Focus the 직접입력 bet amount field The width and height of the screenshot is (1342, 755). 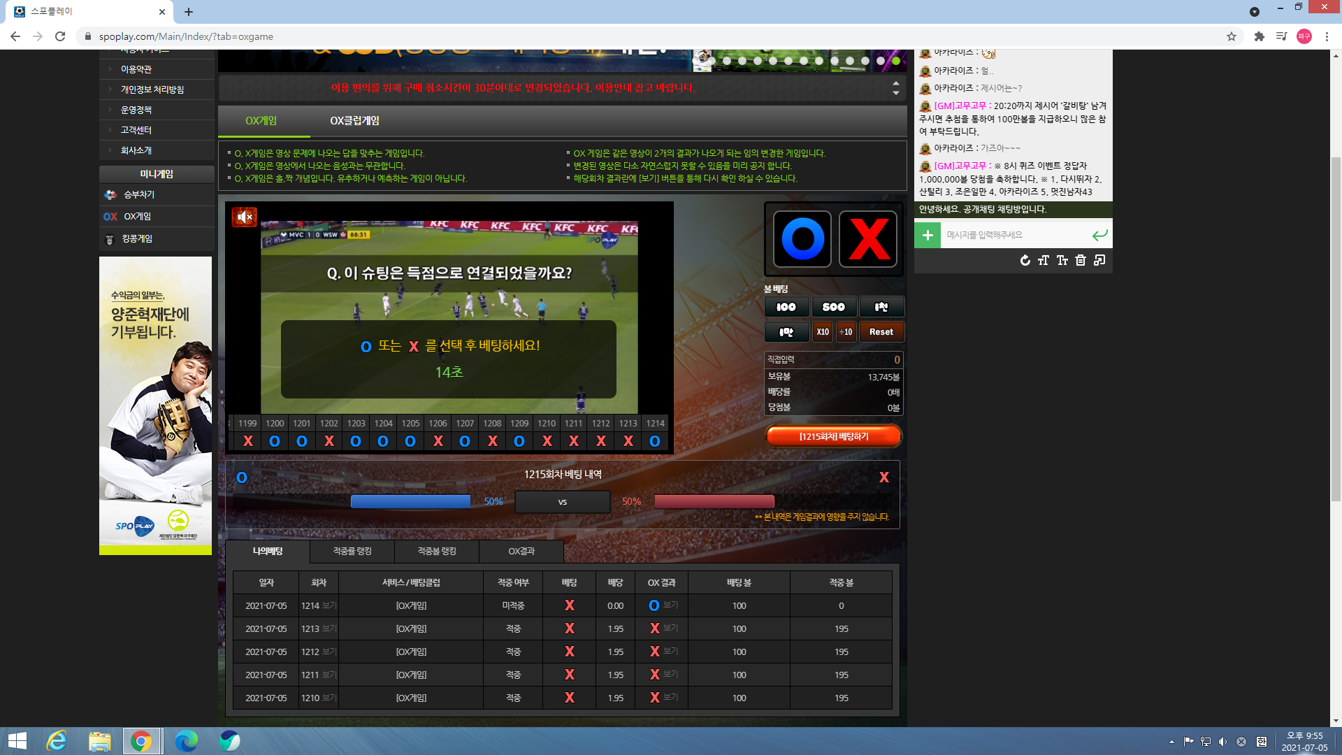834,360
